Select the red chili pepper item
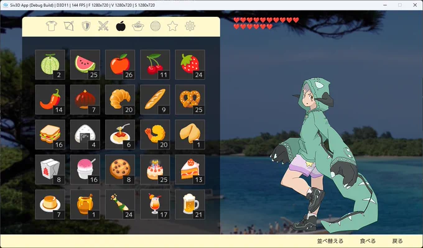The image size is (423, 248). [50, 99]
